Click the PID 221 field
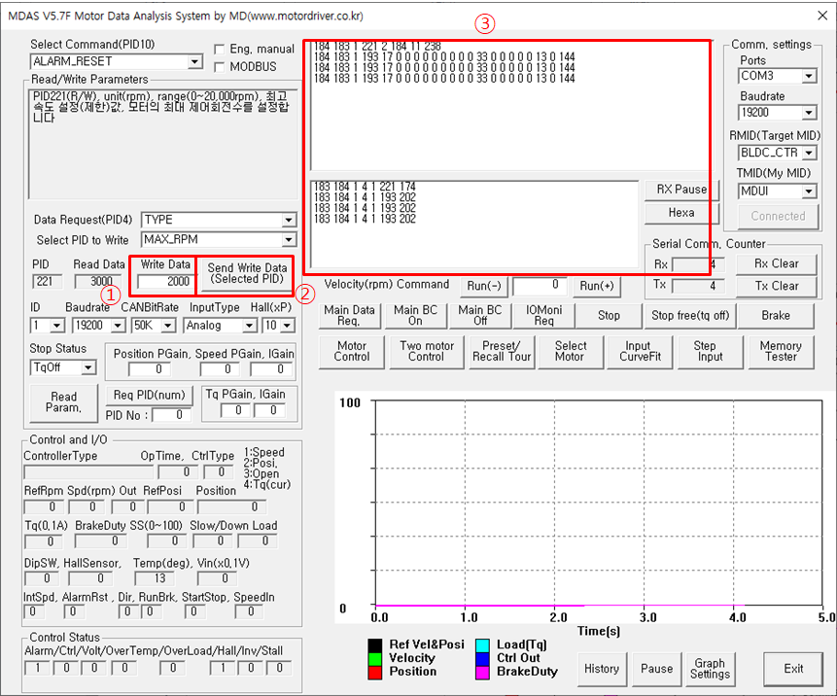837x696 pixels. [x=46, y=281]
